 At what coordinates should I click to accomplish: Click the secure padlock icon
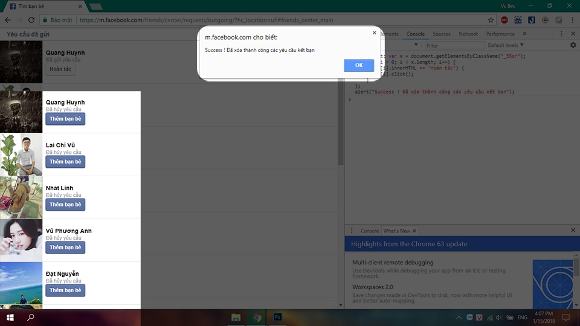(45, 20)
